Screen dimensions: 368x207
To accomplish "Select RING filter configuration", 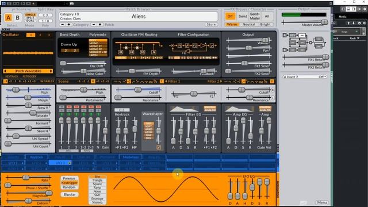I will (208, 57).
